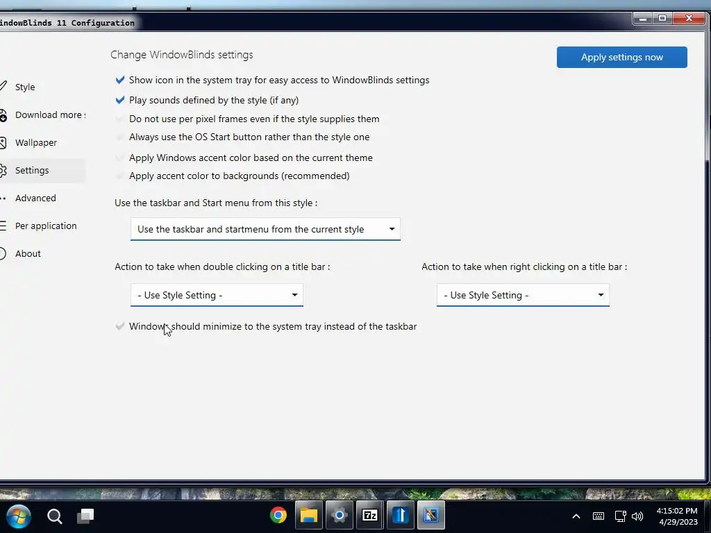711x533 pixels.
Task: Open the Windows Start orb
Action: tap(19, 516)
